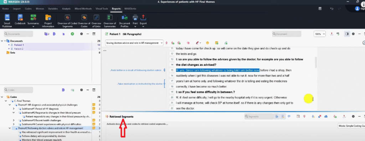Screen dimensions: 365x141
Task: Click the undo arrow in title bar
Action: (x=332, y=9)
